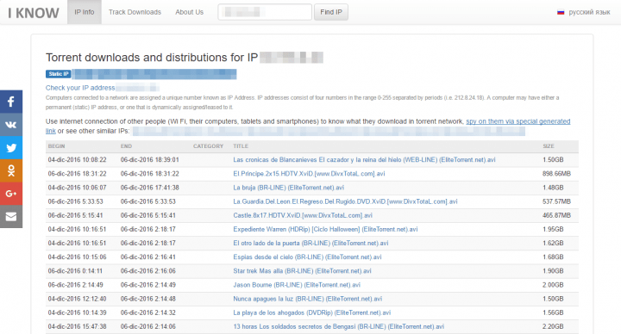Share page on Twitter
This screenshot has height=334, width=621.
pyautogui.click(x=11, y=147)
